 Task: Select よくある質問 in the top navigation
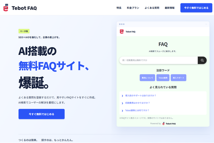(152, 8)
